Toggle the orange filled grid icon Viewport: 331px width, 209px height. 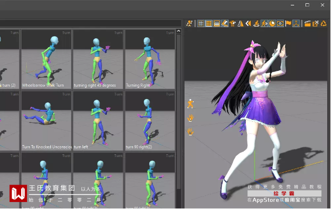tap(209, 23)
